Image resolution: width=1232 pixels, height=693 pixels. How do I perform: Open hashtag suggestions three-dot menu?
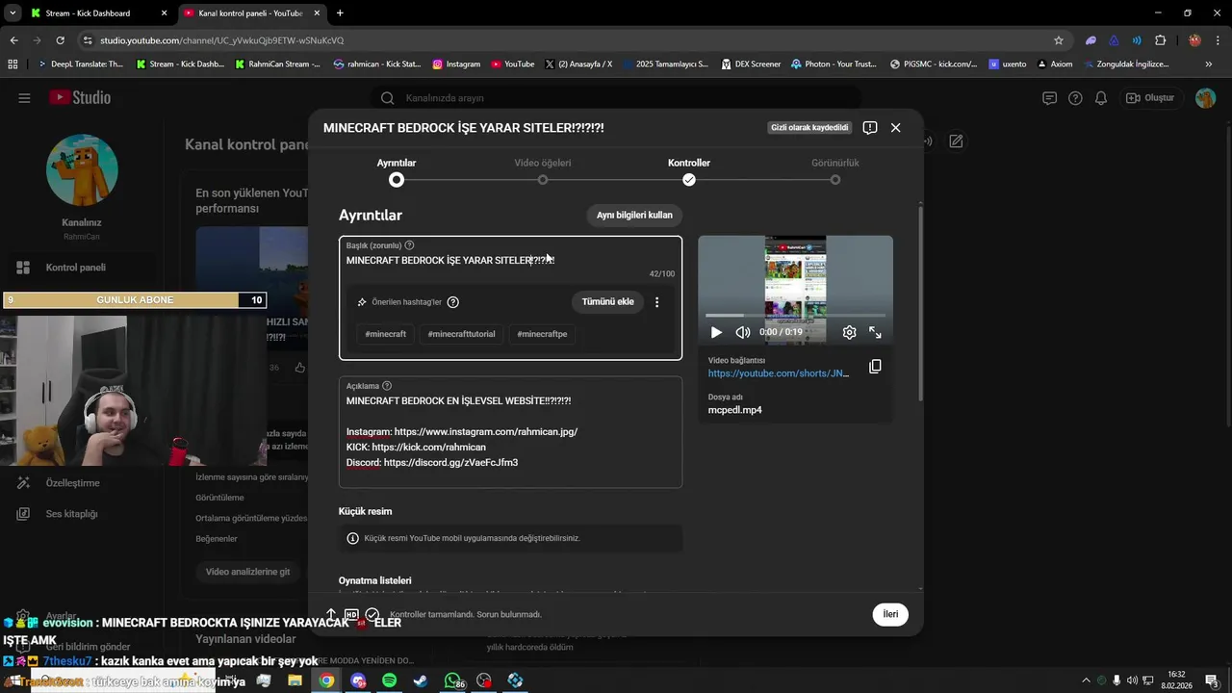tap(657, 302)
